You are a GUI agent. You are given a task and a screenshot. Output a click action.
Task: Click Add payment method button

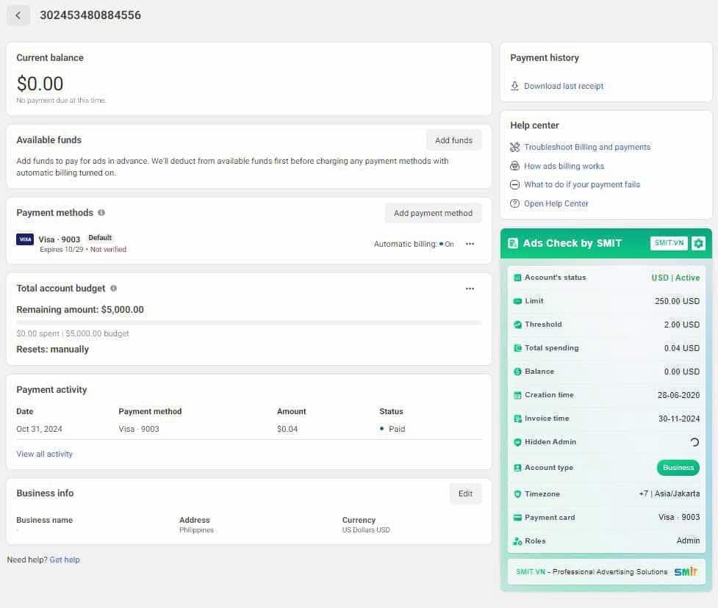coord(433,213)
